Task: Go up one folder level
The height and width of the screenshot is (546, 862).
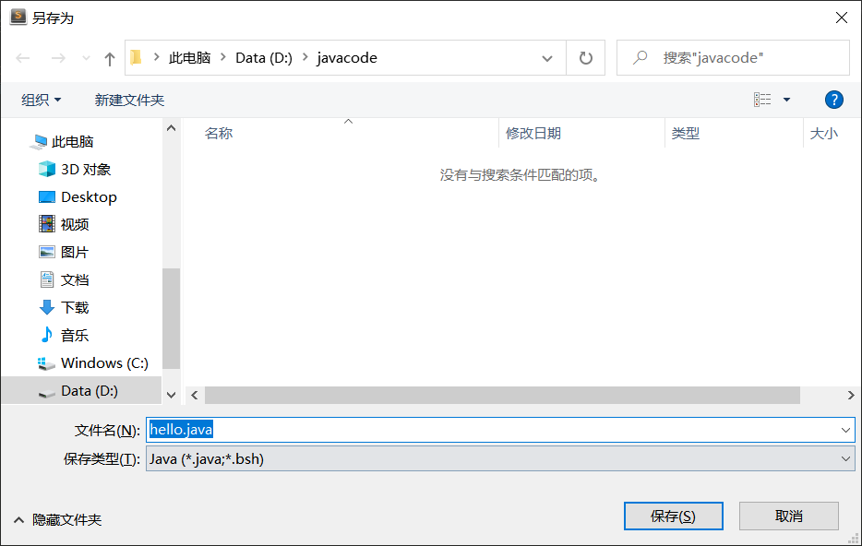Action: point(110,58)
